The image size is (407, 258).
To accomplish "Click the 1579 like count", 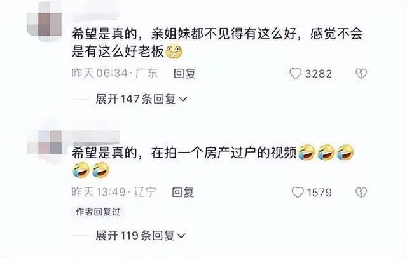I will (319, 193).
